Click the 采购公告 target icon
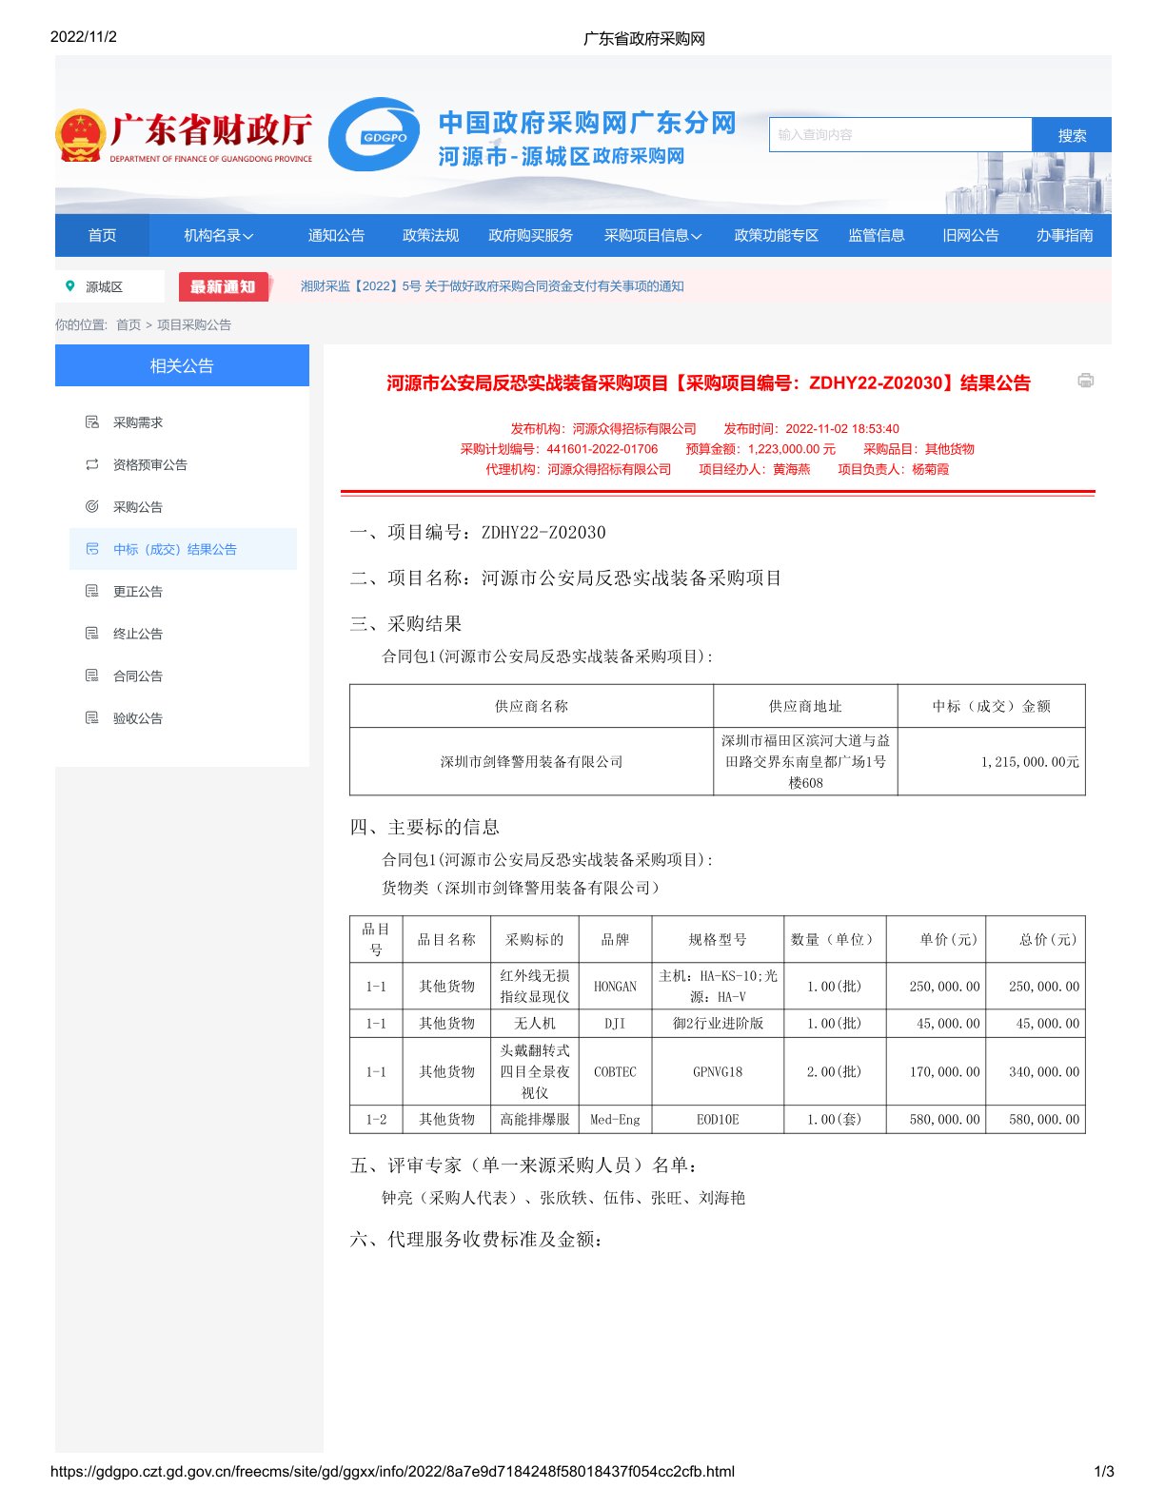The width and height of the screenshot is (1165, 1508). [92, 507]
